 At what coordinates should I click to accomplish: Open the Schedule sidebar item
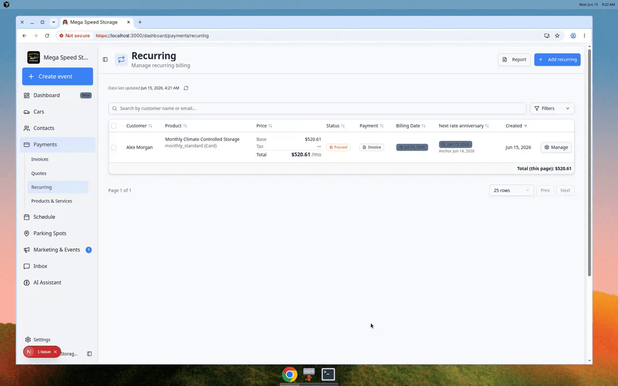pos(57,217)
